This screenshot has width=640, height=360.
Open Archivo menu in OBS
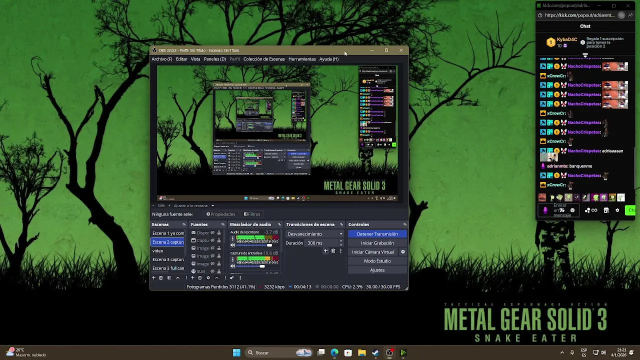point(162,59)
